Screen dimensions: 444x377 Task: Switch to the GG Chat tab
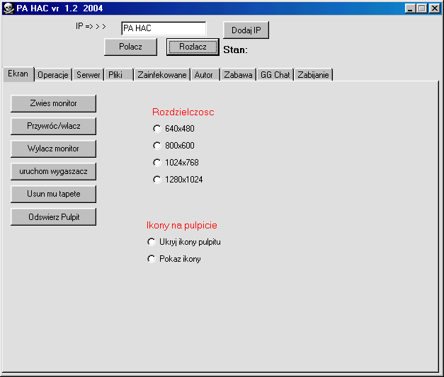click(275, 75)
